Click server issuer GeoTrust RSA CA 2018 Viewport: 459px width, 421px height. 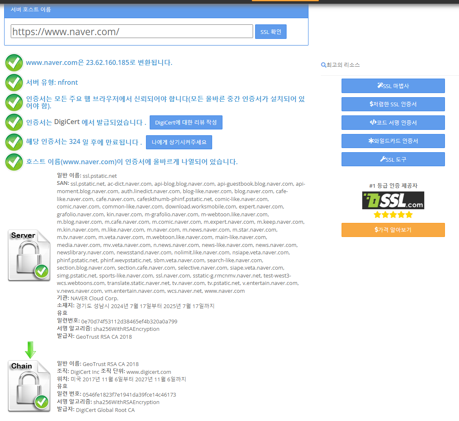click(104, 337)
